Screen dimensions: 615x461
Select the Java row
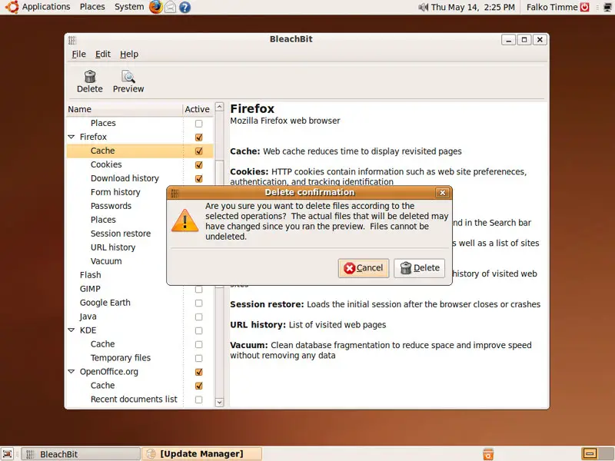pyautogui.click(x=140, y=317)
